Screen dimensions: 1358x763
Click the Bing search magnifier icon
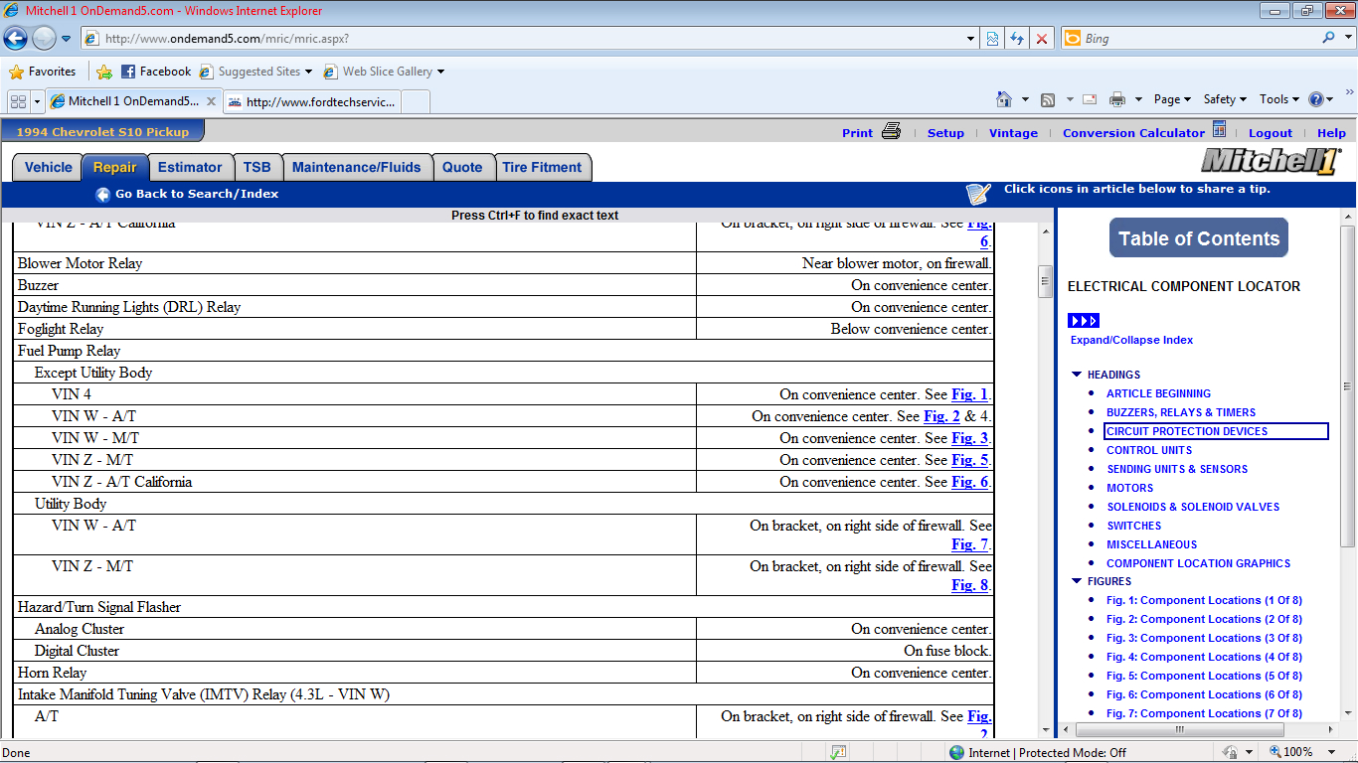click(1329, 38)
